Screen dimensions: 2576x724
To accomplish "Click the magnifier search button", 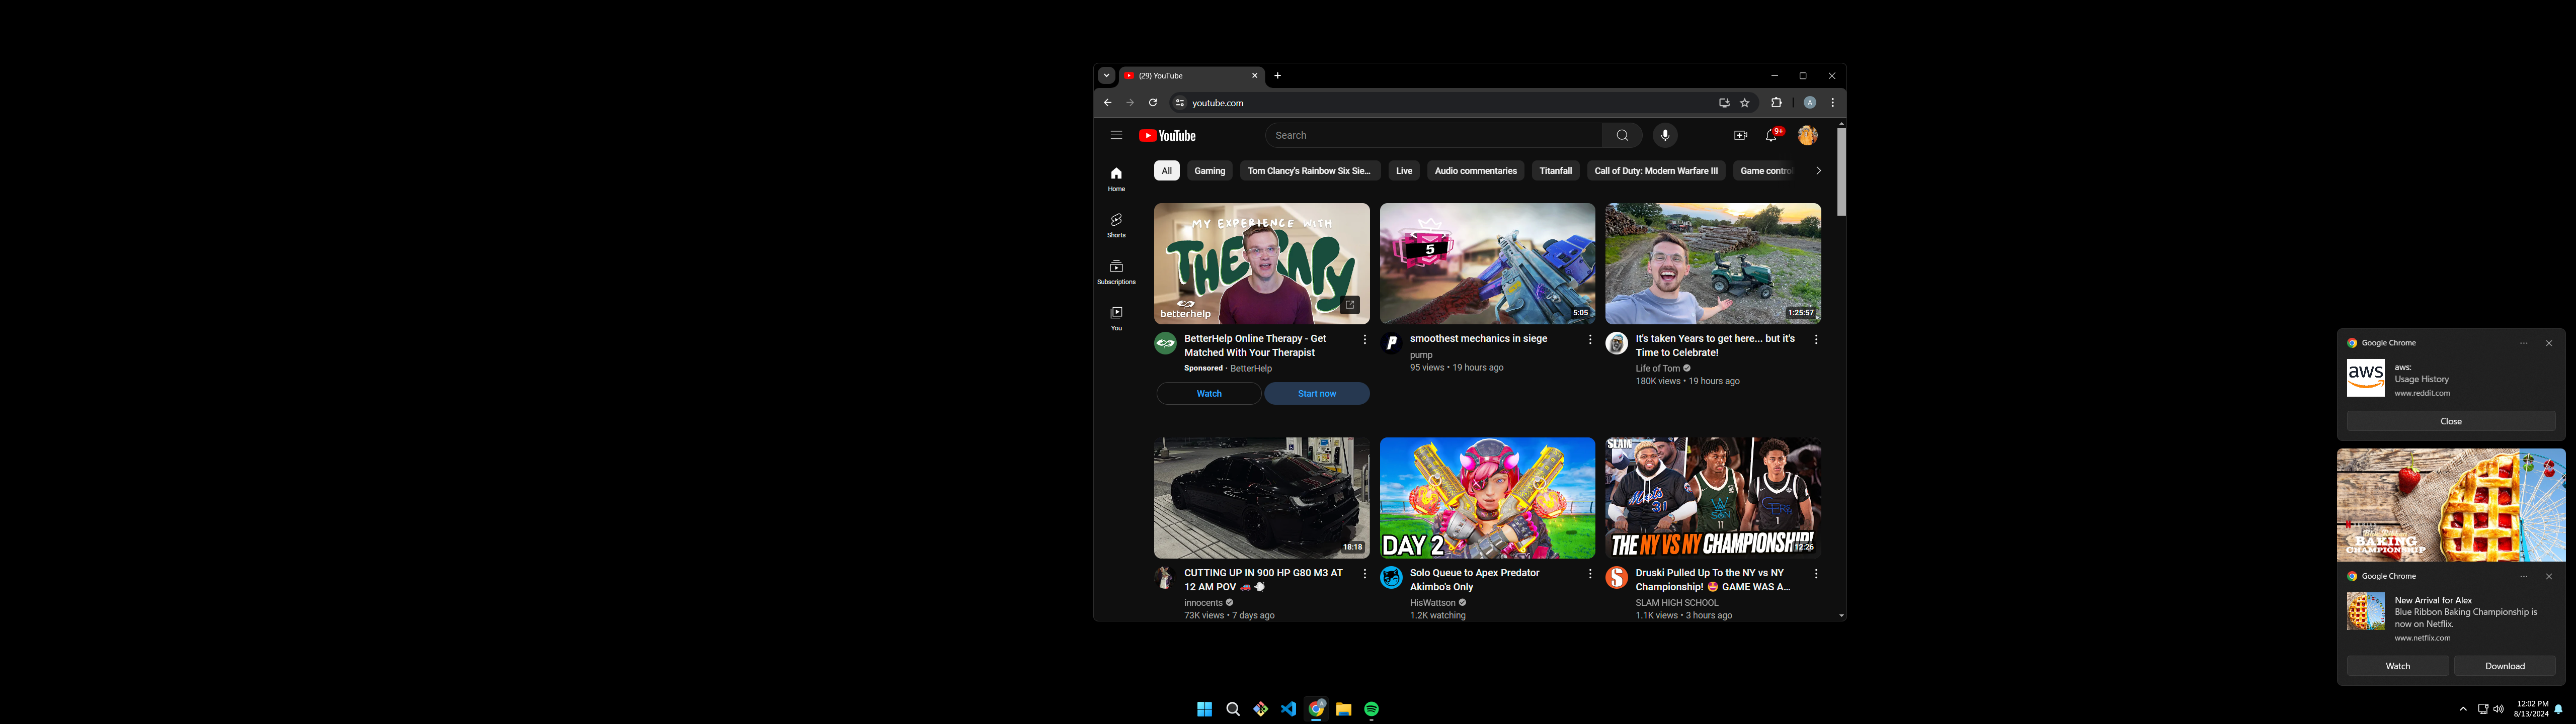I will 1622,135.
